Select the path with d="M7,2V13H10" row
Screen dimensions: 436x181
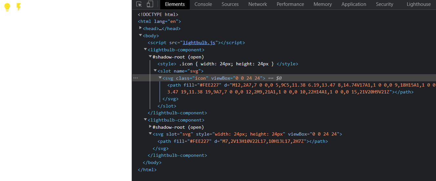click(242, 141)
